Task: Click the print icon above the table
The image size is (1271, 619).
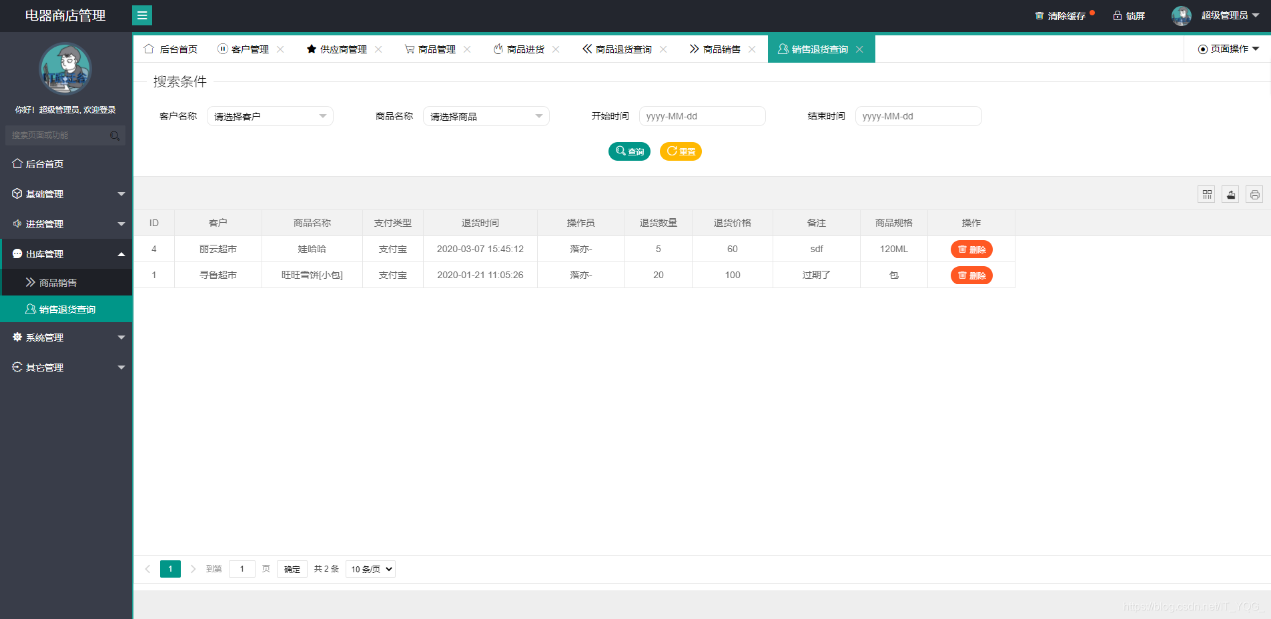Action: [1254, 194]
